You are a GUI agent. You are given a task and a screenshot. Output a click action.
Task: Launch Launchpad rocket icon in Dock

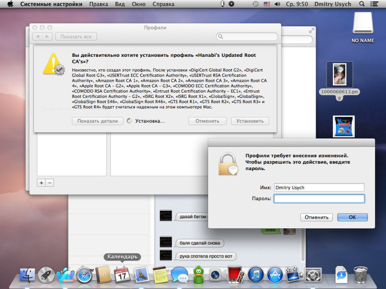[46, 275]
